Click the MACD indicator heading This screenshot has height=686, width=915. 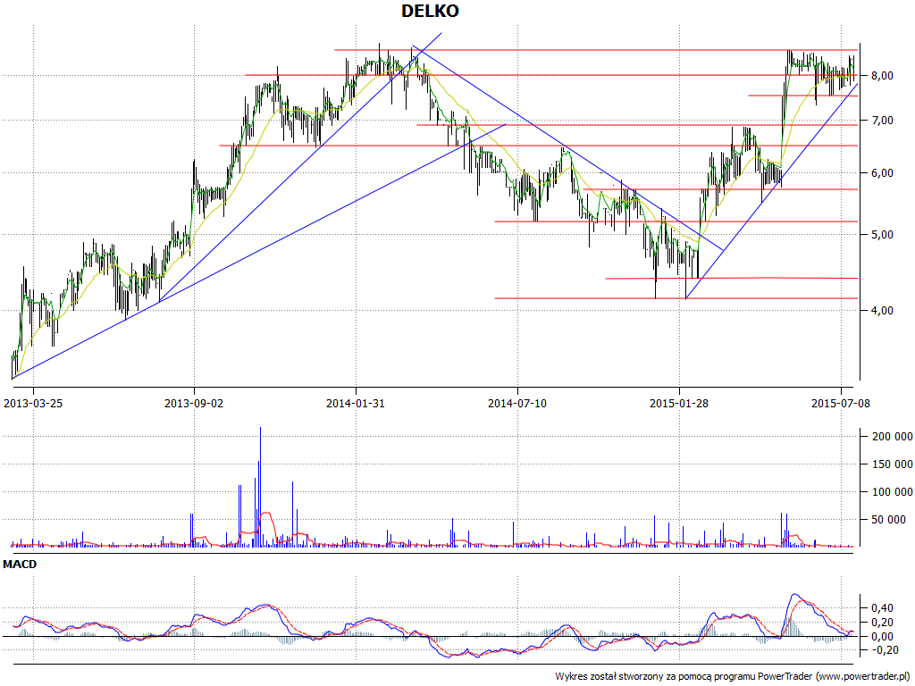(x=20, y=565)
